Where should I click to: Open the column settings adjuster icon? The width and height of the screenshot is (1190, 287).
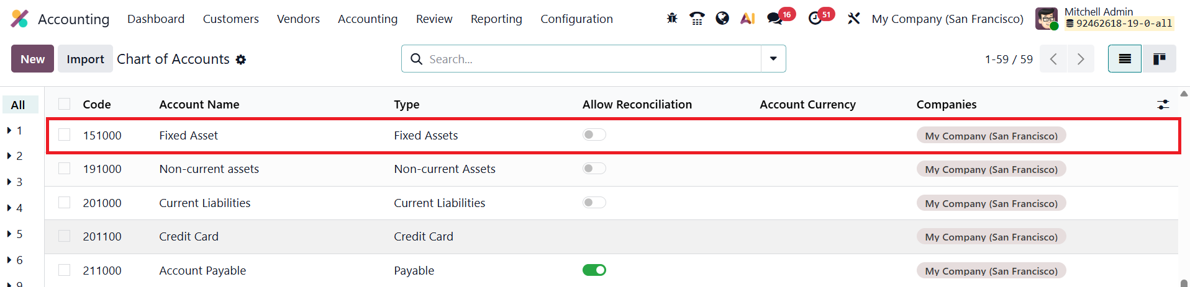1163,105
